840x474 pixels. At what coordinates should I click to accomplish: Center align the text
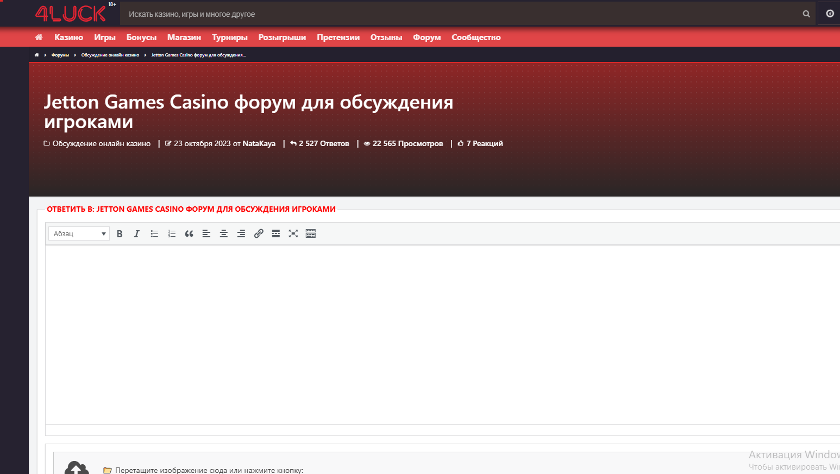pyautogui.click(x=224, y=233)
